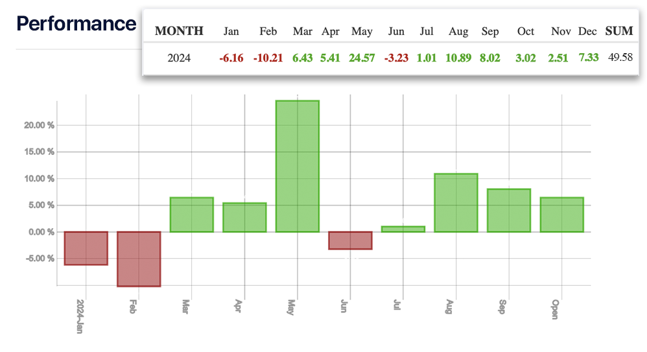Viewport: 647px width, 352px height.
Task: Click the 20.00 % y-axis label
Action: (39, 125)
